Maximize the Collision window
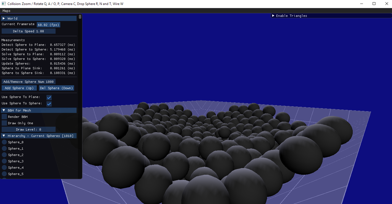Viewport: 392px width, 204px height. coord(374,4)
